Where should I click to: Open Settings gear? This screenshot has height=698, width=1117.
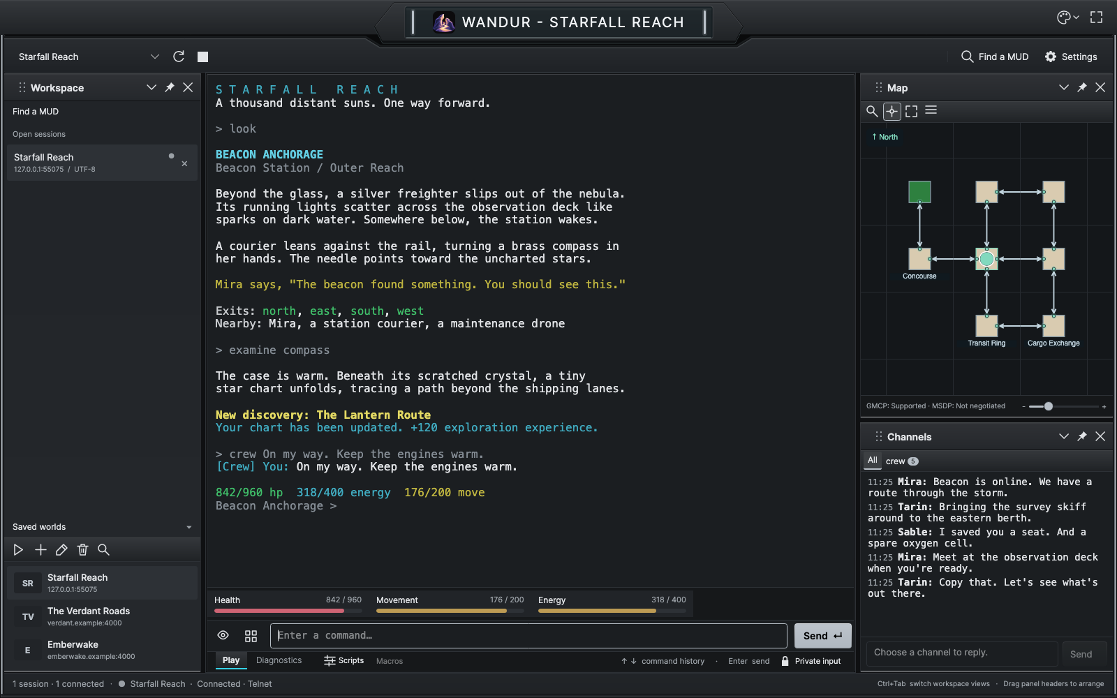coord(1071,57)
